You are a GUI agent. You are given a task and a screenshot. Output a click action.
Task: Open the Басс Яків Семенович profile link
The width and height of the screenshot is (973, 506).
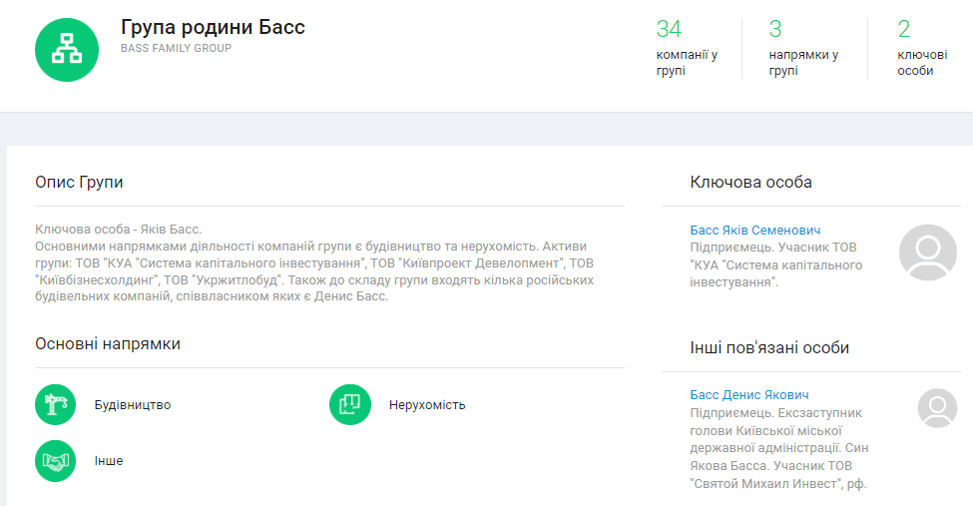point(755,231)
